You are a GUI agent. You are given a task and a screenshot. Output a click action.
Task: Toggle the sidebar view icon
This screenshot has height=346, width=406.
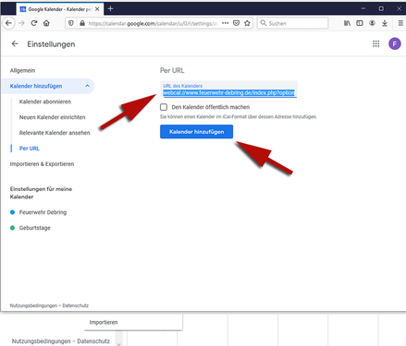point(360,23)
